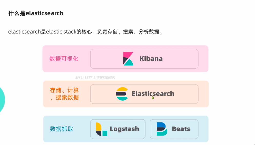Click the 存储、计算、搜索数据 layer label
The height and width of the screenshot is (145, 255).
click(64, 94)
